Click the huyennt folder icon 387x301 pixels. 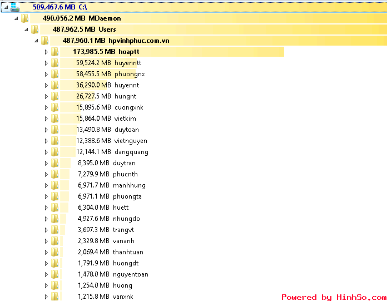tap(55, 85)
